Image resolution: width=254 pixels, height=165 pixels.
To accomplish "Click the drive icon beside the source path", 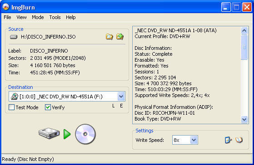I will pyautogui.click(x=14, y=37).
